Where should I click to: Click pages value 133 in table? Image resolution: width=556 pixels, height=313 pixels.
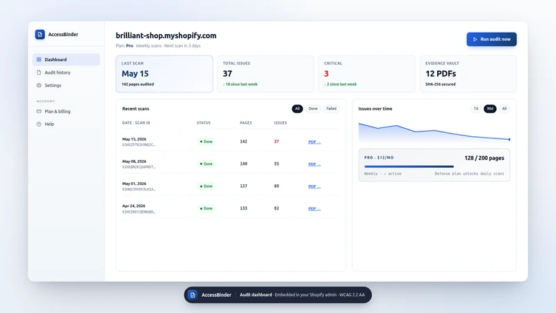244,208
